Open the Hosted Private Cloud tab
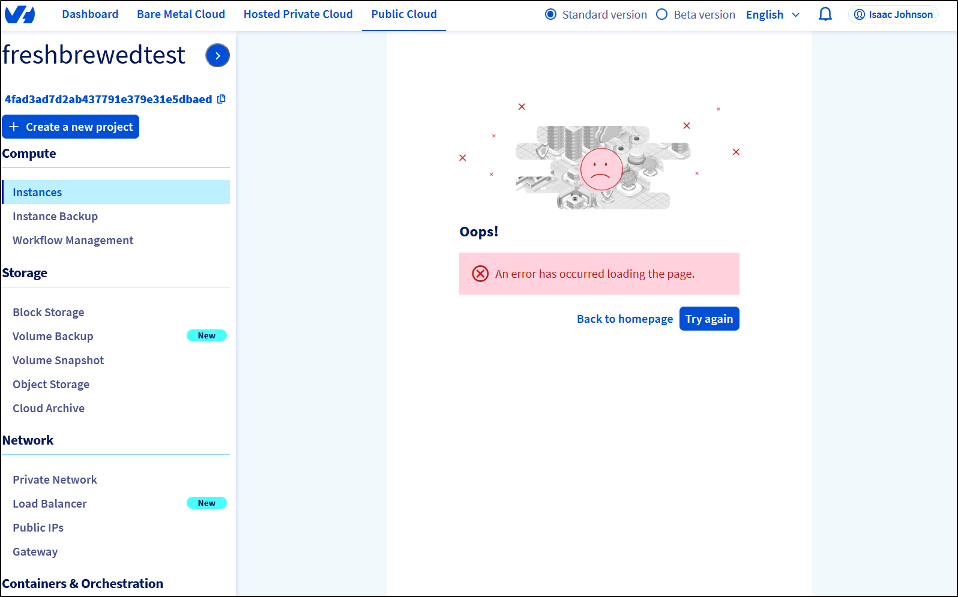 click(x=298, y=14)
